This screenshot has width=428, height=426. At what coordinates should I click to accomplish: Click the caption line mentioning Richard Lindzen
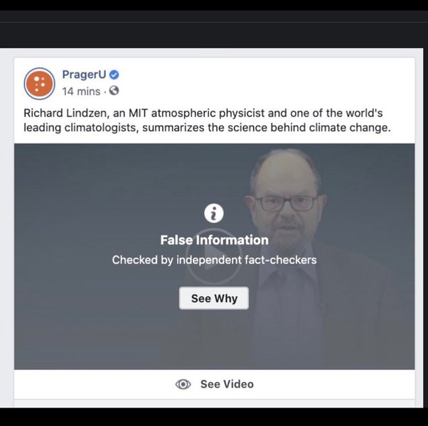coord(203,113)
